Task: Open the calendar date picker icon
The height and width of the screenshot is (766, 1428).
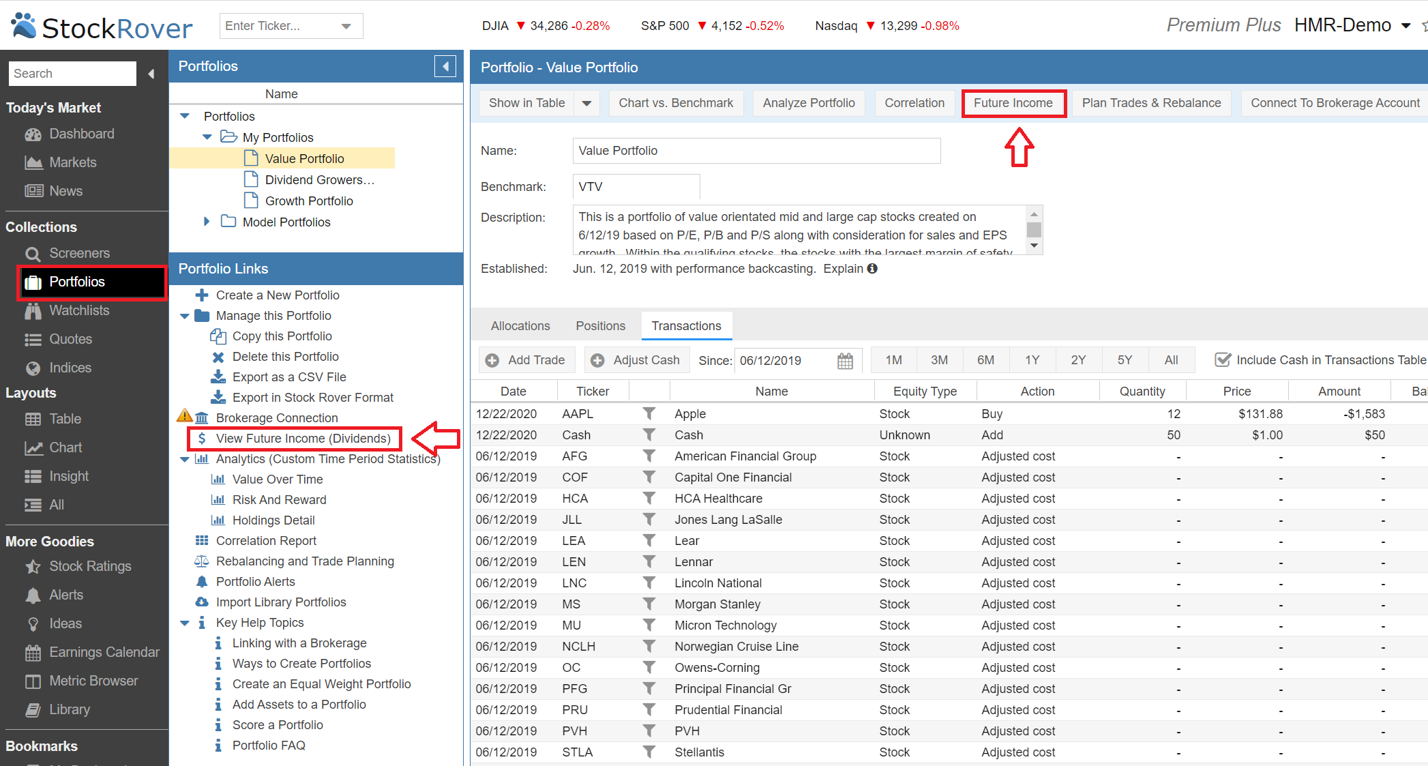Action: click(x=845, y=361)
